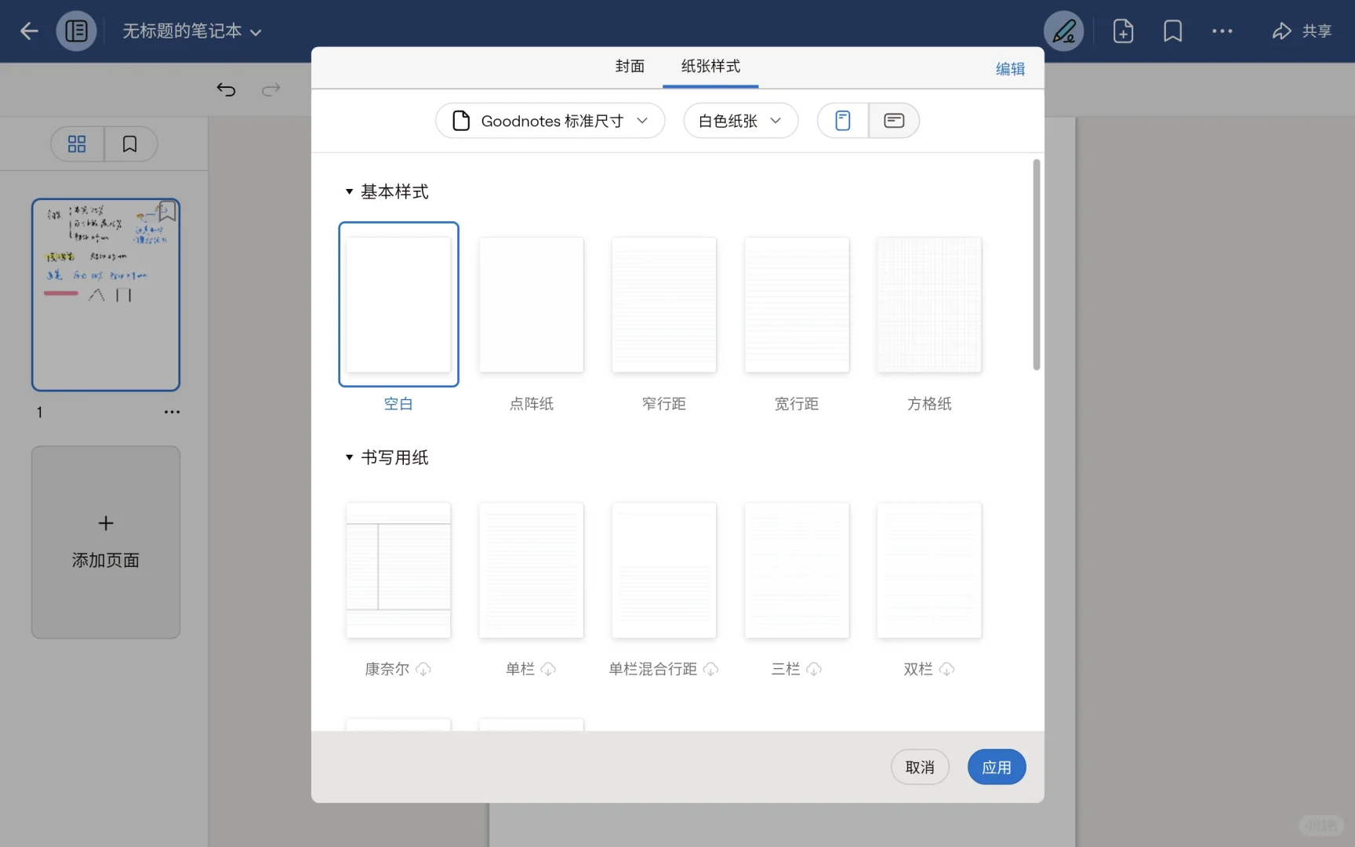Select the pen editing tool in the toolbar
Screen dimensions: 1355x847
(x=1064, y=31)
